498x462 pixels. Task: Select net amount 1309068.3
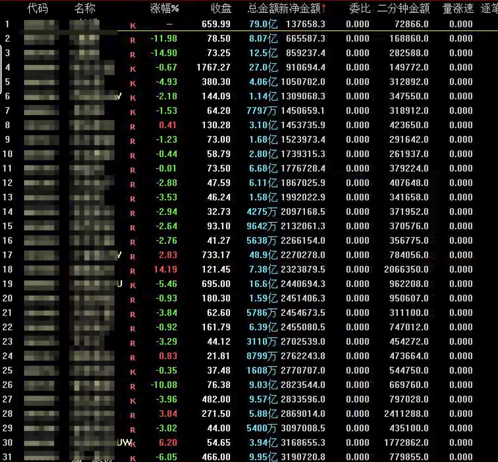point(303,96)
